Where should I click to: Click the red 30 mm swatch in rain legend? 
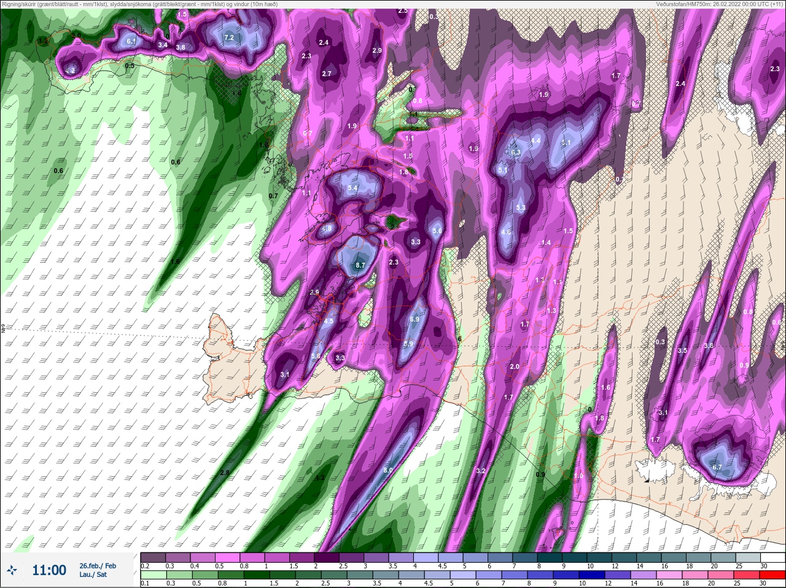tap(772, 574)
